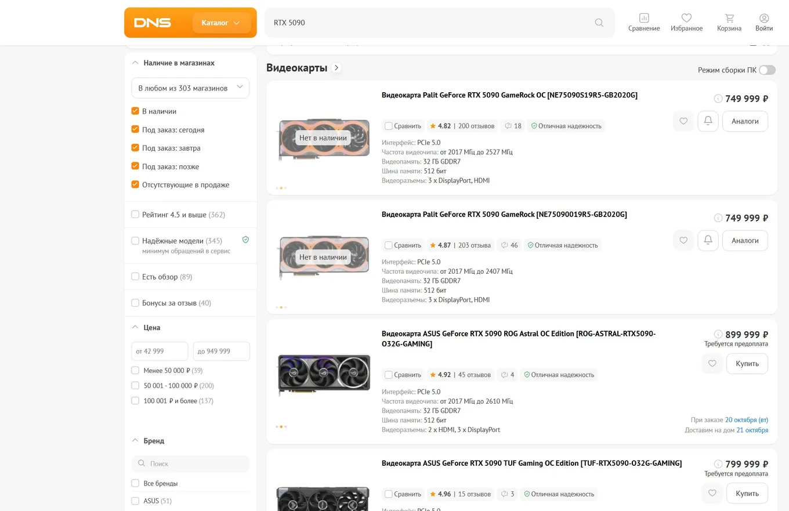The image size is (789, 511).
Task: Open 200 отзывов reviews for Palit GameRock OC
Action: point(476,126)
